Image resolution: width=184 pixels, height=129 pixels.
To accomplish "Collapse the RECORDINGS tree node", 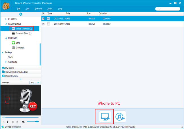I will click(x=6, y=24).
